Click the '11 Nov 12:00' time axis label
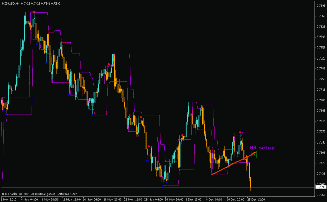This screenshot has height=202, width=327. click(71, 200)
